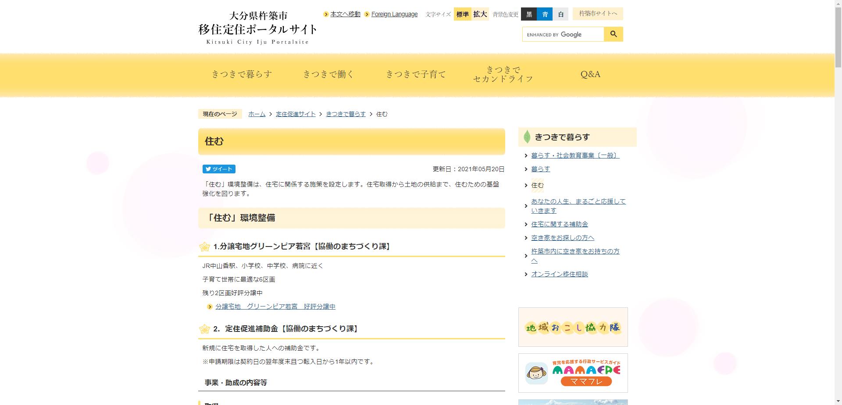Click the 杵築市サイトへ button

pyautogui.click(x=597, y=14)
